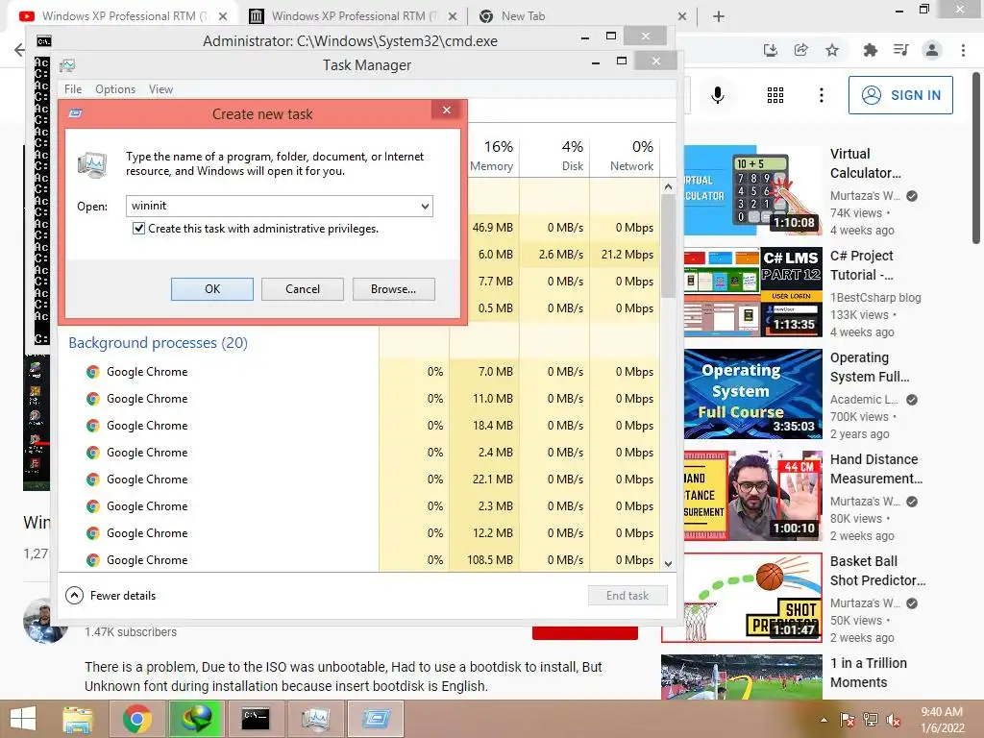Expand the Open combo box dropdown arrow
Image resolution: width=984 pixels, height=738 pixels.
(425, 206)
